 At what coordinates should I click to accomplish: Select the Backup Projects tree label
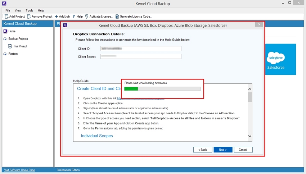click(x=18, y=39)
